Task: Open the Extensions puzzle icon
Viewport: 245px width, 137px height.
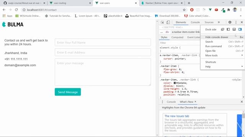Action: 229,10
